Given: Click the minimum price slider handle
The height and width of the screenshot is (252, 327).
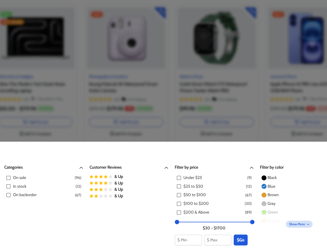Looking at the screenshot, I should pyautogui.click(x=177, y=222).
